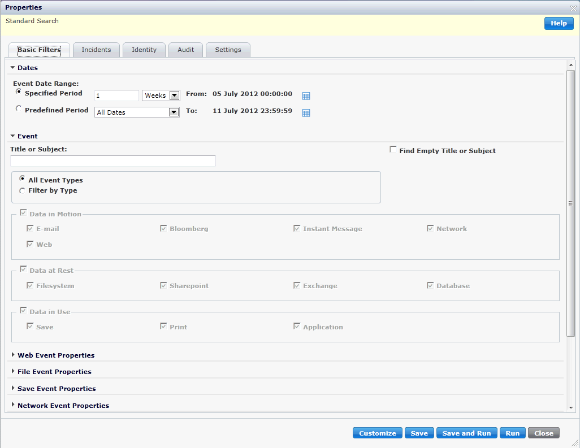Screen dimensions: 580x448
Task: Open the Weeks unit dropdown
Action: 174,95
